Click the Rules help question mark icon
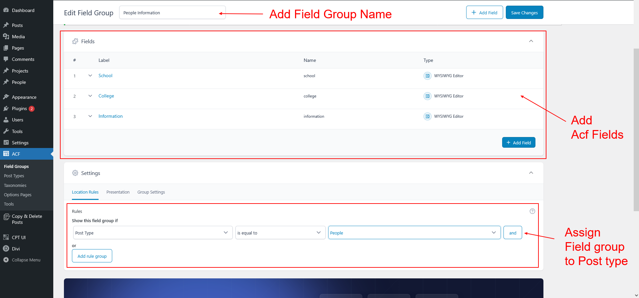The width and height of the screenshot is (639, 298). coord(532,211)
